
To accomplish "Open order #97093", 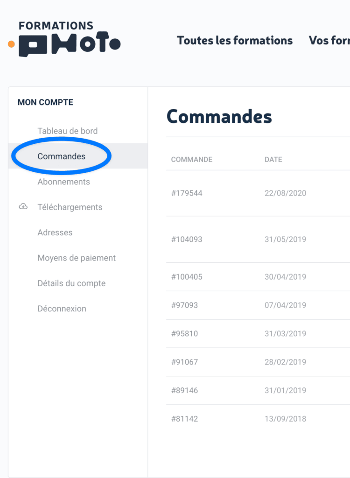I will tap(185, 305).
